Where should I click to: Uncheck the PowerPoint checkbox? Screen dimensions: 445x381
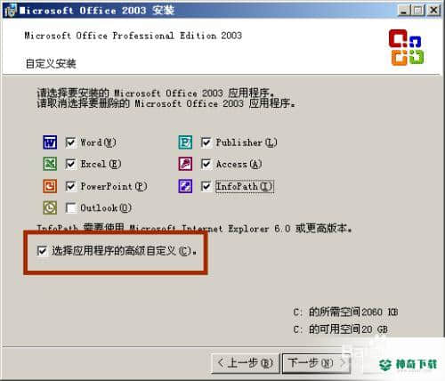[x=70, y=186]
